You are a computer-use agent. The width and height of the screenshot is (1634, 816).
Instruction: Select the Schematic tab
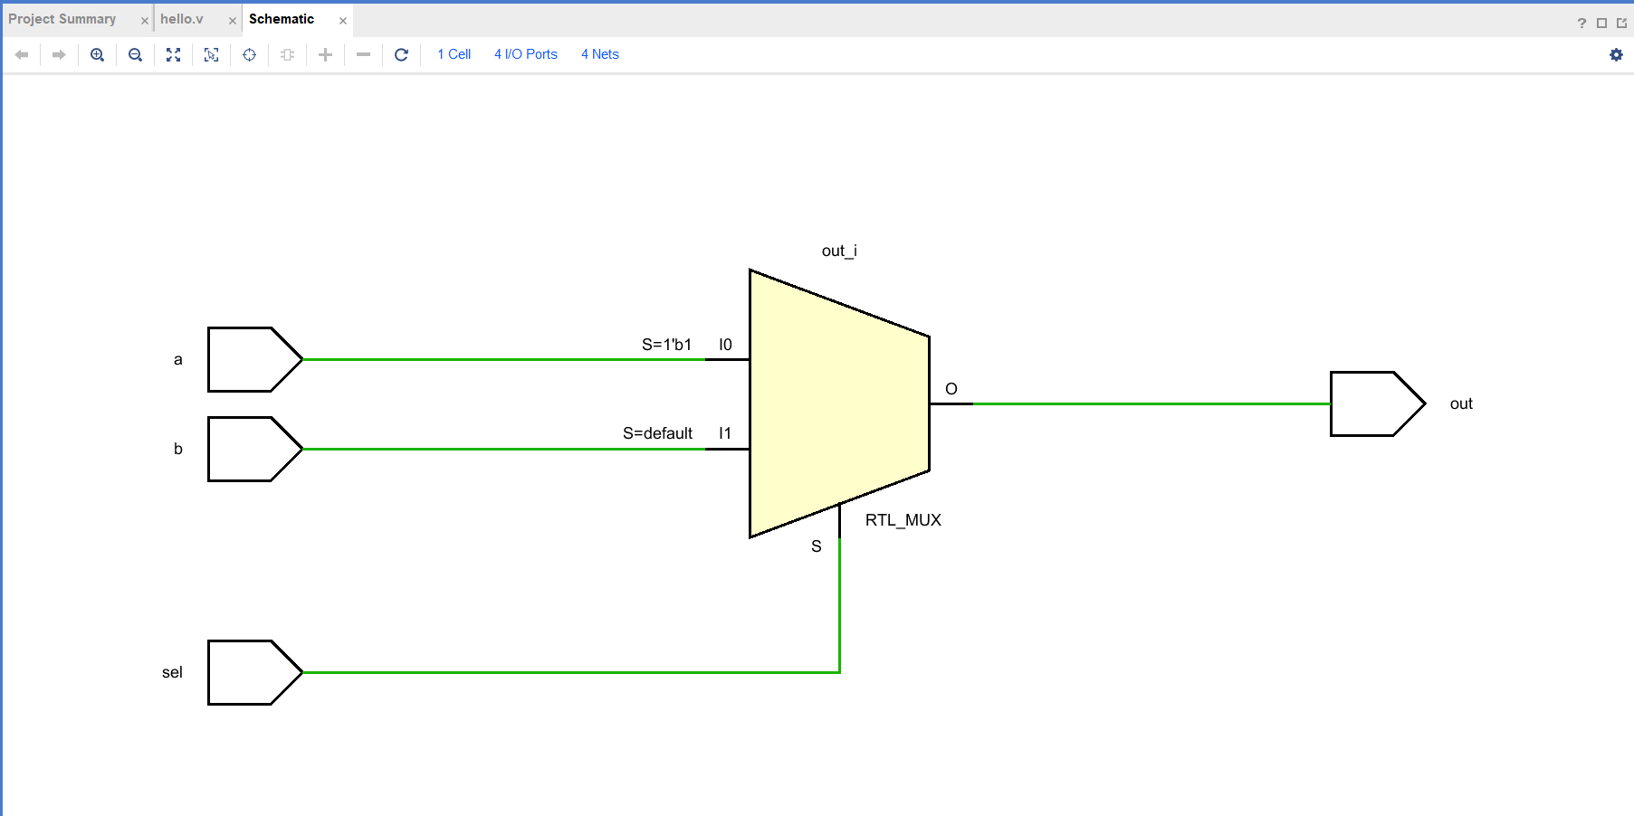282,19
